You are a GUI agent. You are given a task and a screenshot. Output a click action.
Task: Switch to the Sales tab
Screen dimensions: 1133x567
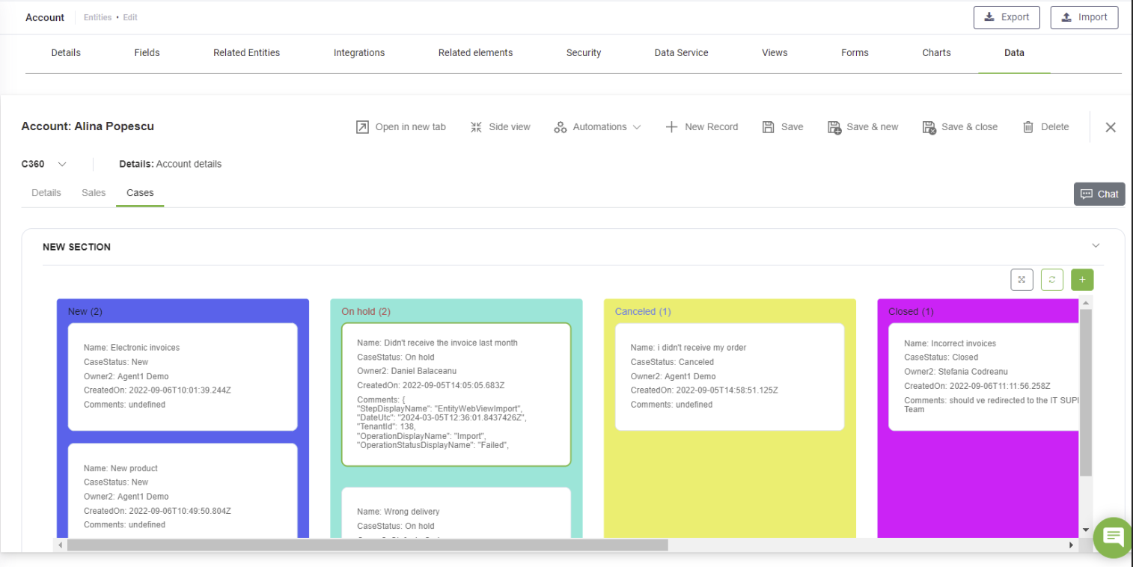click(x=94, y=193)
